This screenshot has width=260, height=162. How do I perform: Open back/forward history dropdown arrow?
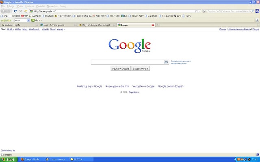(x=11, y=11)
